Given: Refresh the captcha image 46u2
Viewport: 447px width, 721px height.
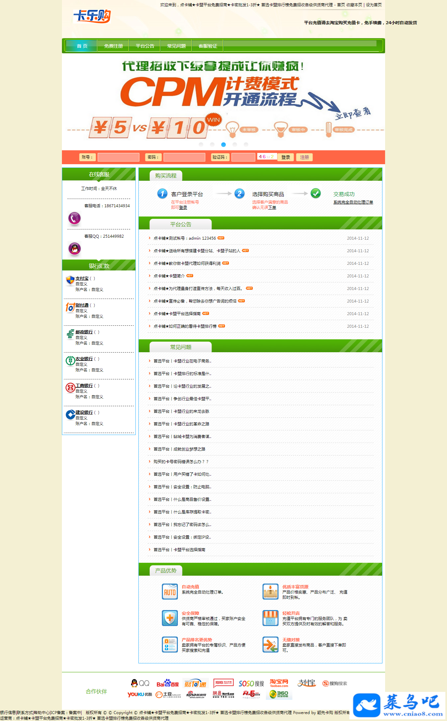Looking at the screenshot, I should click(267, 157).
